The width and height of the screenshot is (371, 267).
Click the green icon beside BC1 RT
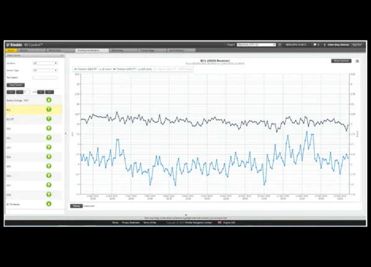tap(49, 119)
